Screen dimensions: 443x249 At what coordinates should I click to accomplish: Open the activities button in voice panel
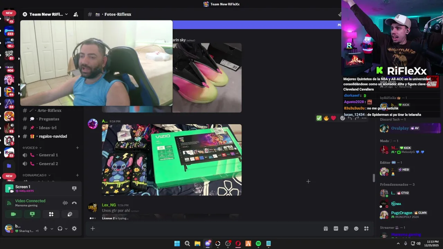[51, 214]
